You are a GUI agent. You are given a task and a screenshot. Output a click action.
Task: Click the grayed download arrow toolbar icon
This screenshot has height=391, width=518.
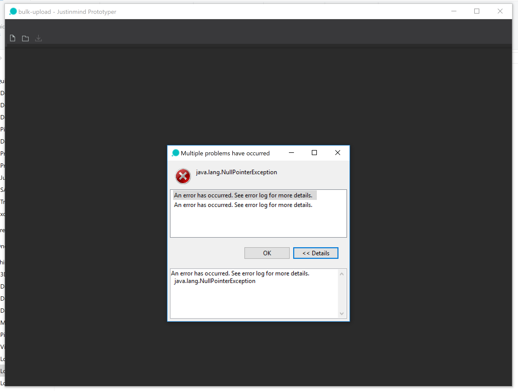click(38, 38)
